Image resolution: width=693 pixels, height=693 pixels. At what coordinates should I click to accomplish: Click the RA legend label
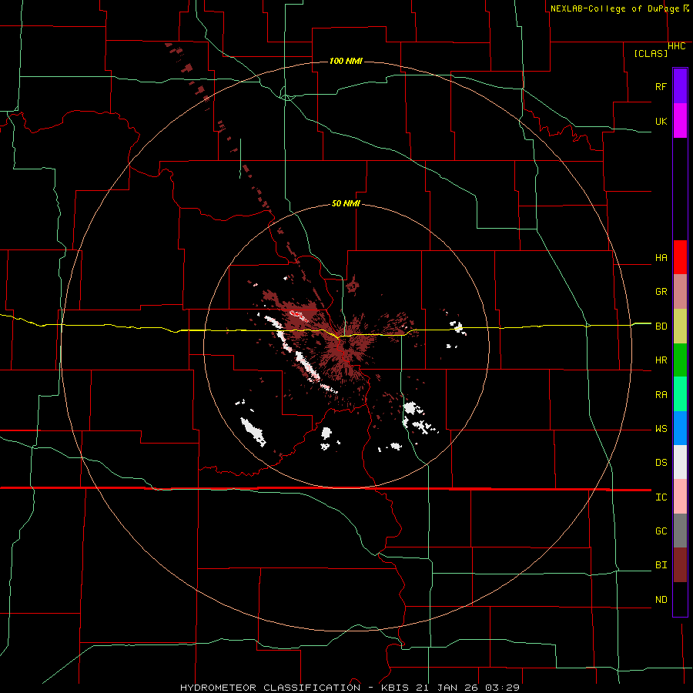tap(661, 395)
